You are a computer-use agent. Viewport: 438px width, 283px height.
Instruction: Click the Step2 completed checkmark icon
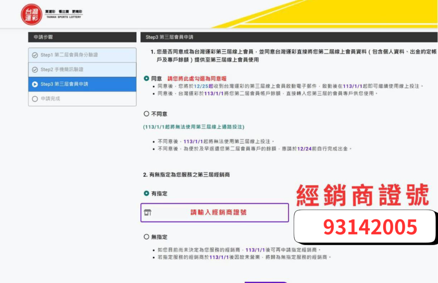coord(35,70)
